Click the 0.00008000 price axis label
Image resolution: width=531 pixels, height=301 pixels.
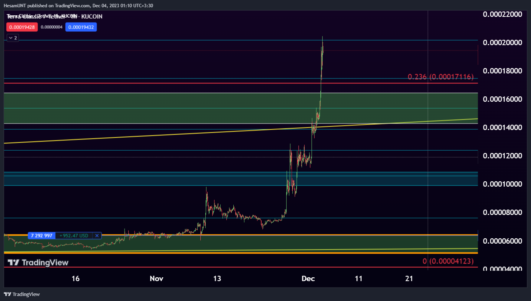pyautogui.click(x=502, y=212)
